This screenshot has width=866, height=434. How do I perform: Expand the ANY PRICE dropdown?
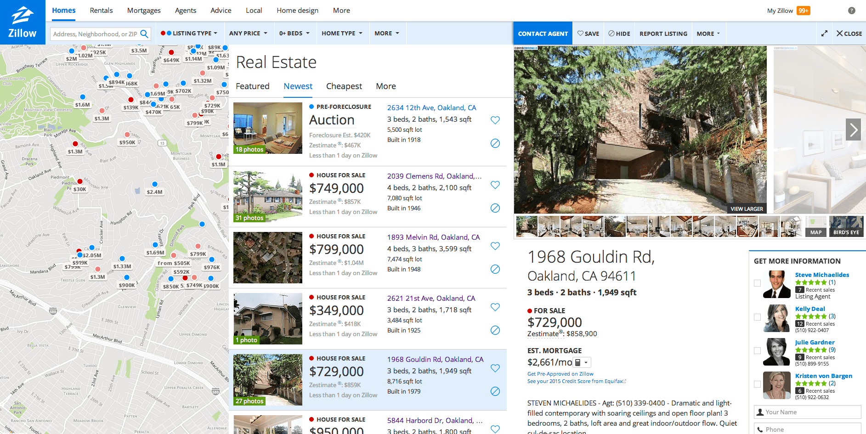pos(249,33)
